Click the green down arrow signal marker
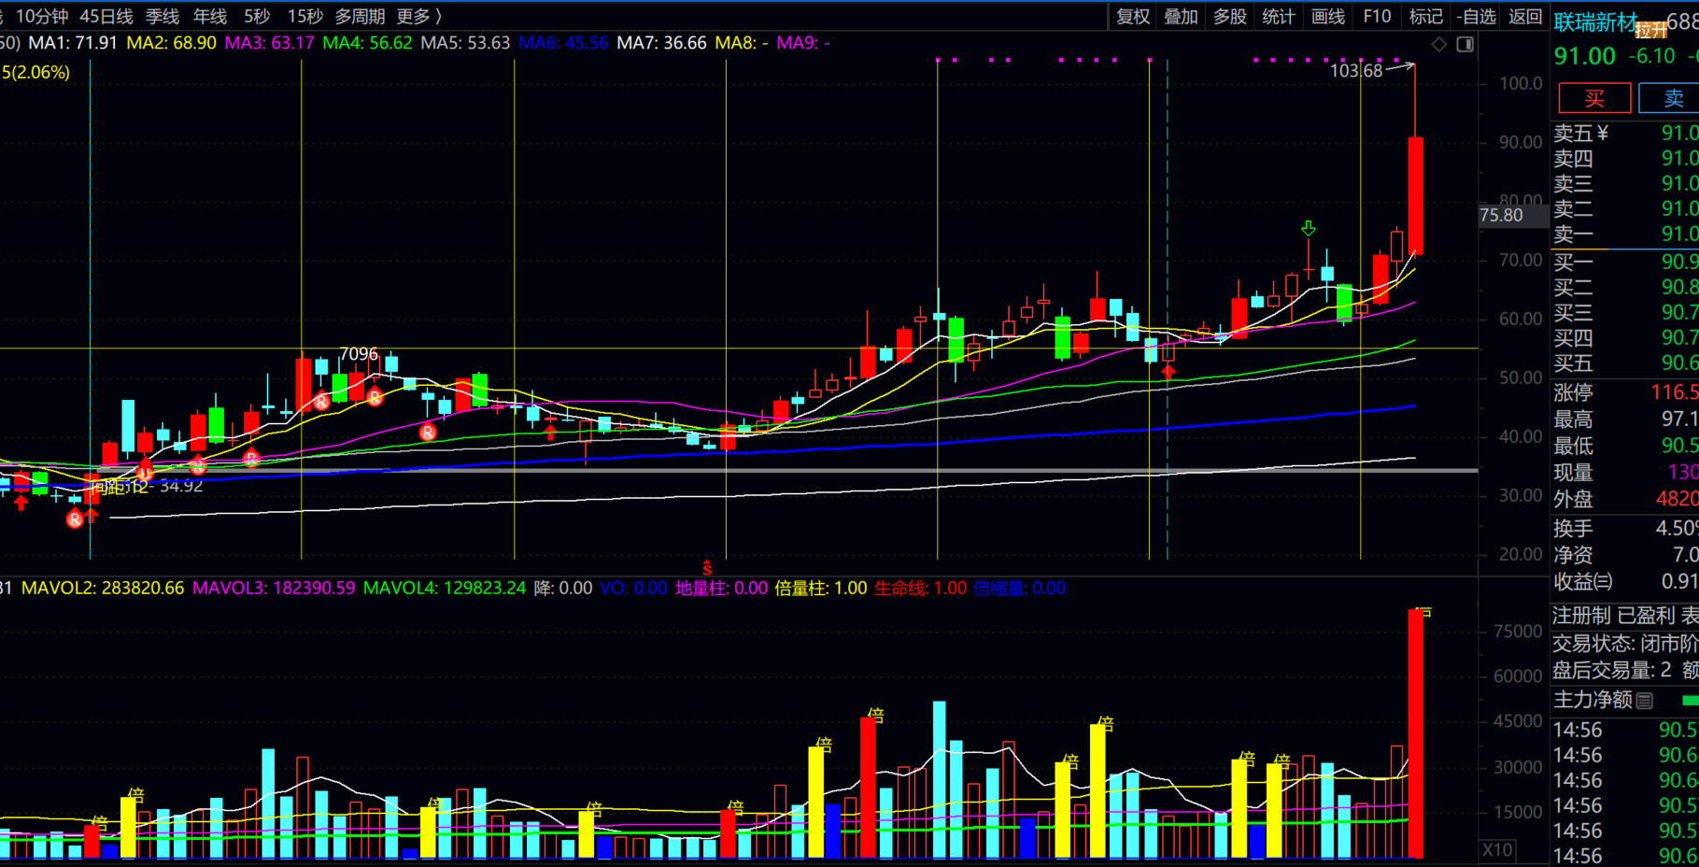Viewport: 1699px width, 867px height. (1309, 228)
